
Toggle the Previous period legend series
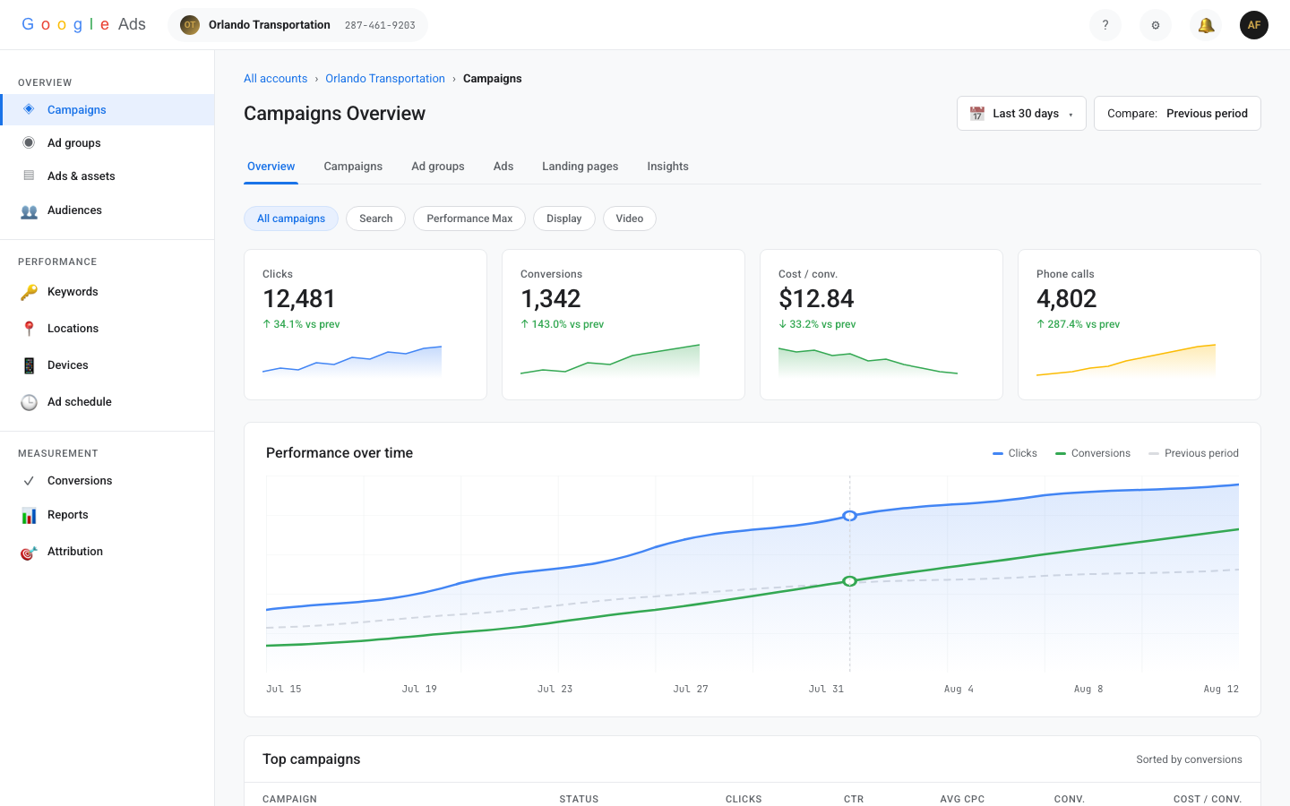pos(1193,453)
